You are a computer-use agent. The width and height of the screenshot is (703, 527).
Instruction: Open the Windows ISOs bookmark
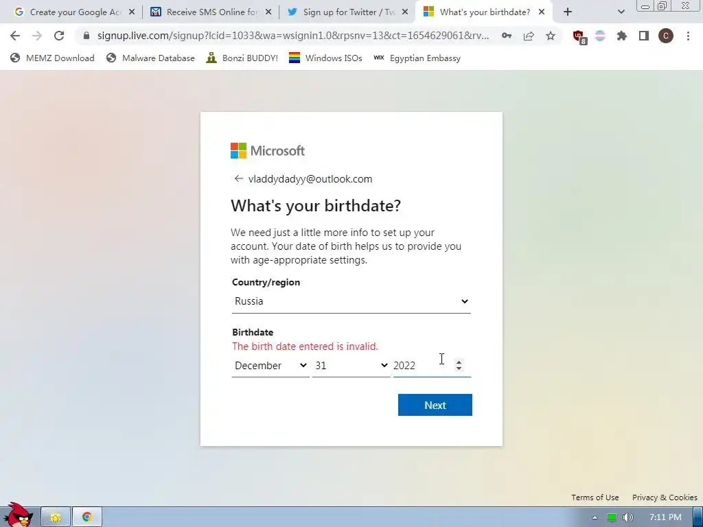[325, 58]
